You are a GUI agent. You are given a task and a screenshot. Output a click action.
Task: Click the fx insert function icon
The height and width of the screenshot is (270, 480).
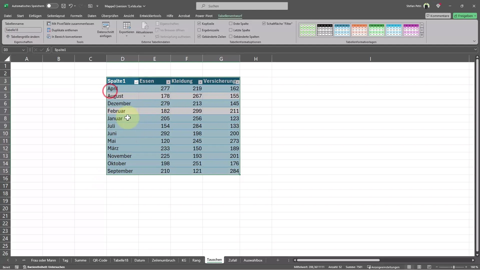[x=48, y=50]
